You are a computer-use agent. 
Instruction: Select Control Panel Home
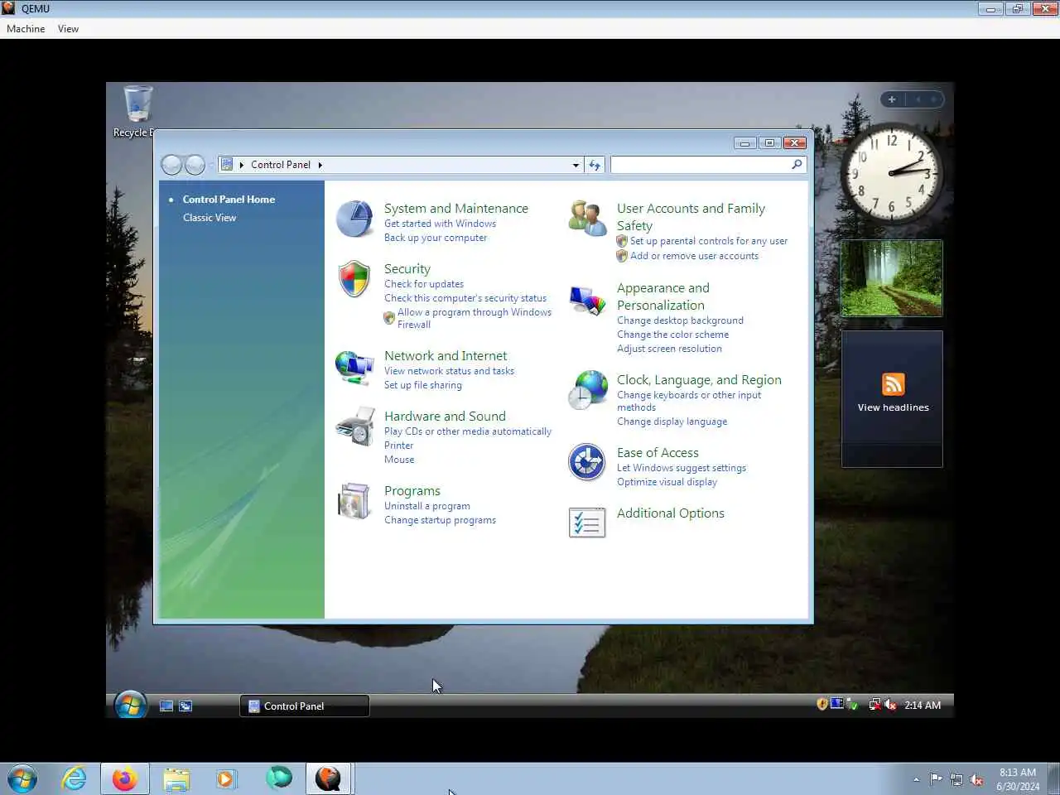tap(229, 199)
